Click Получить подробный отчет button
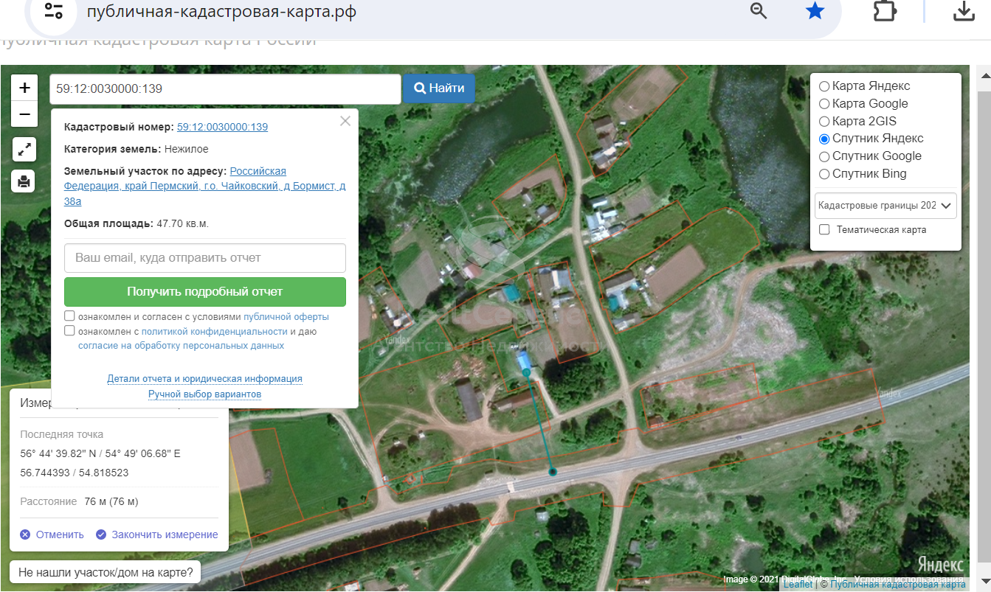This screenshot has width=991, height=592. click(x=205, y=292)
